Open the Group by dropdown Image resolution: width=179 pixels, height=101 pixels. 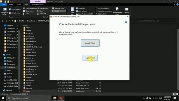81,8
